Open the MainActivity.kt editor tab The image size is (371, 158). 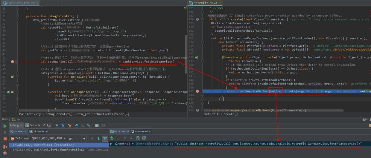20,3
